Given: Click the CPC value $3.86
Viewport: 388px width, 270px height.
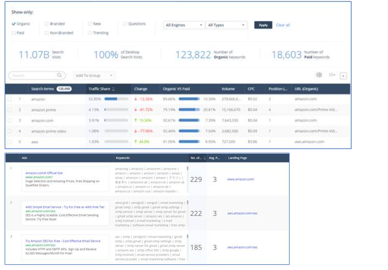Looking at the screenshot, I should pos(252,142).
